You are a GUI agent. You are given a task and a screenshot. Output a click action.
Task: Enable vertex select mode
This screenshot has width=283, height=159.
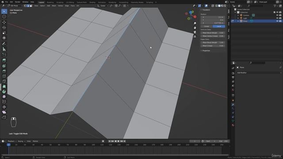click(25, 6)
